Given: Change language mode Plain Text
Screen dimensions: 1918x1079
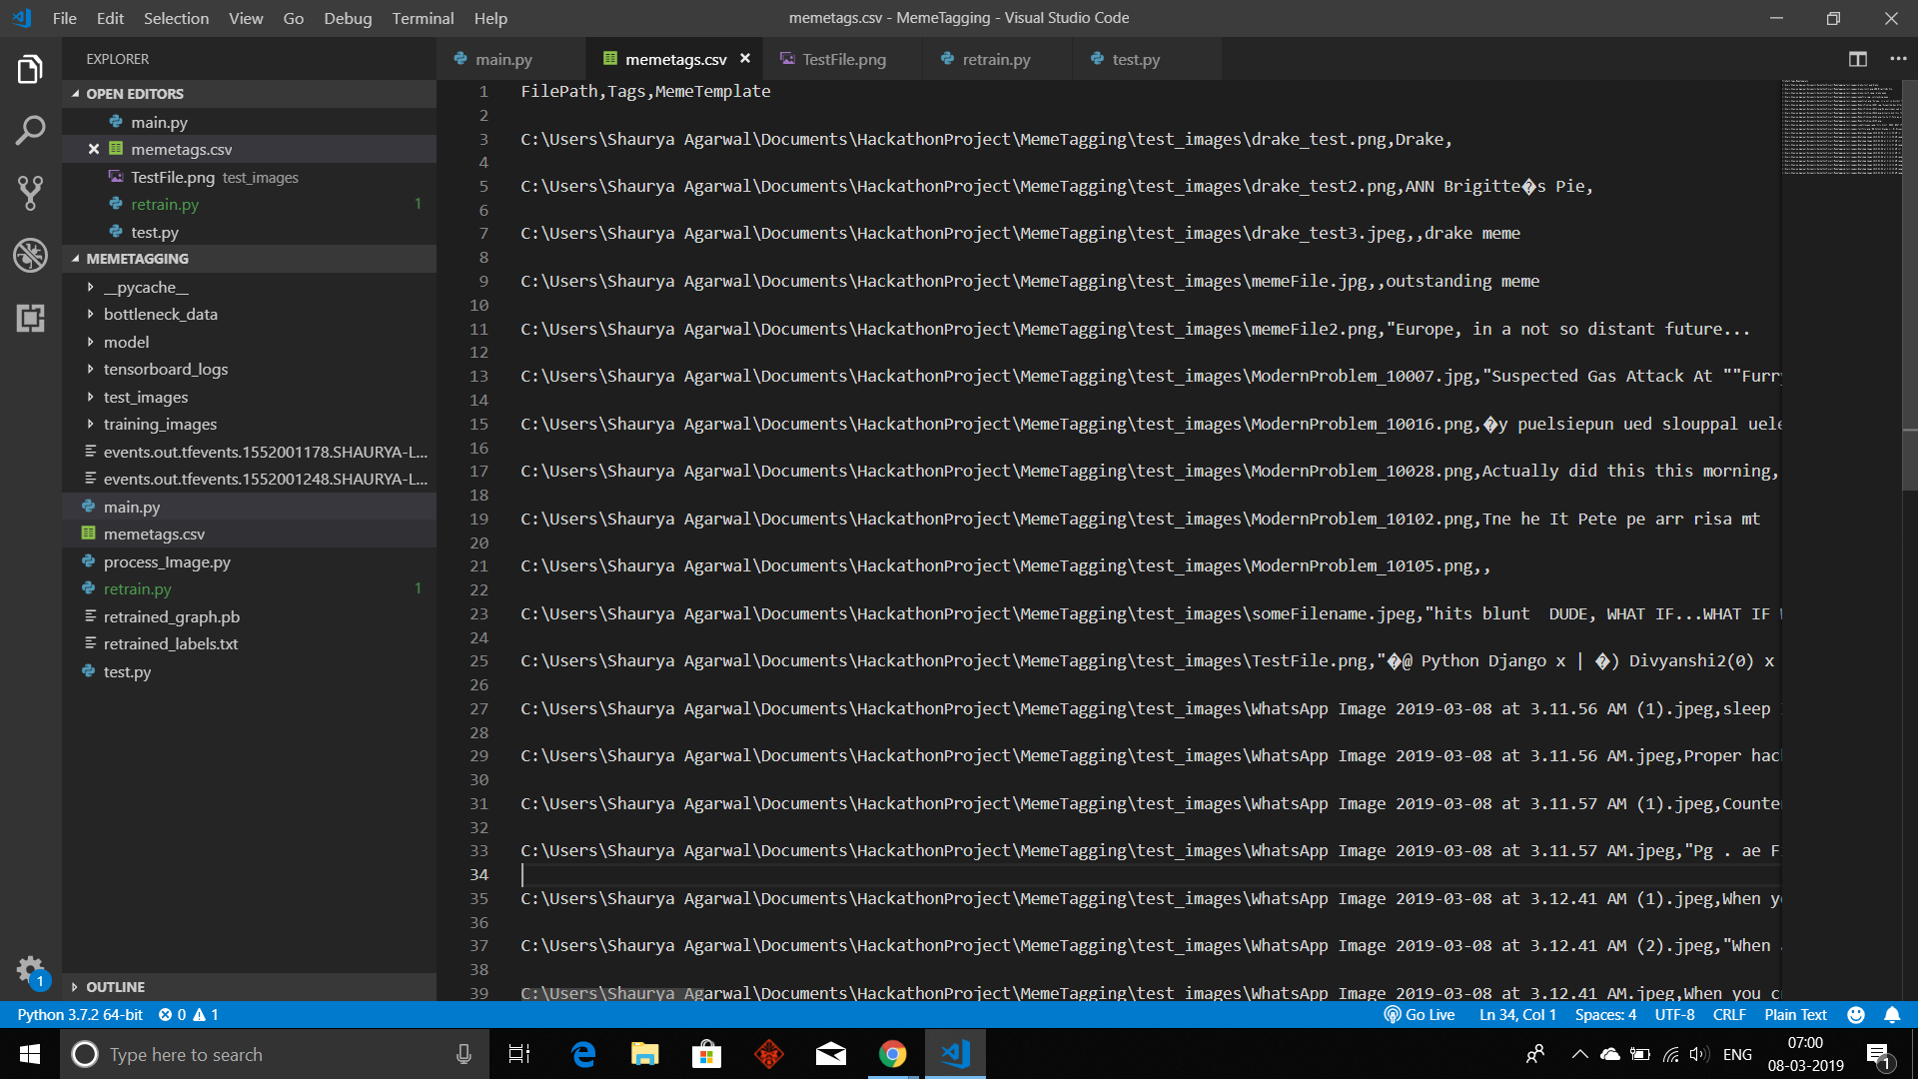Looking at the screenshot, I should coord(1795,1015).
